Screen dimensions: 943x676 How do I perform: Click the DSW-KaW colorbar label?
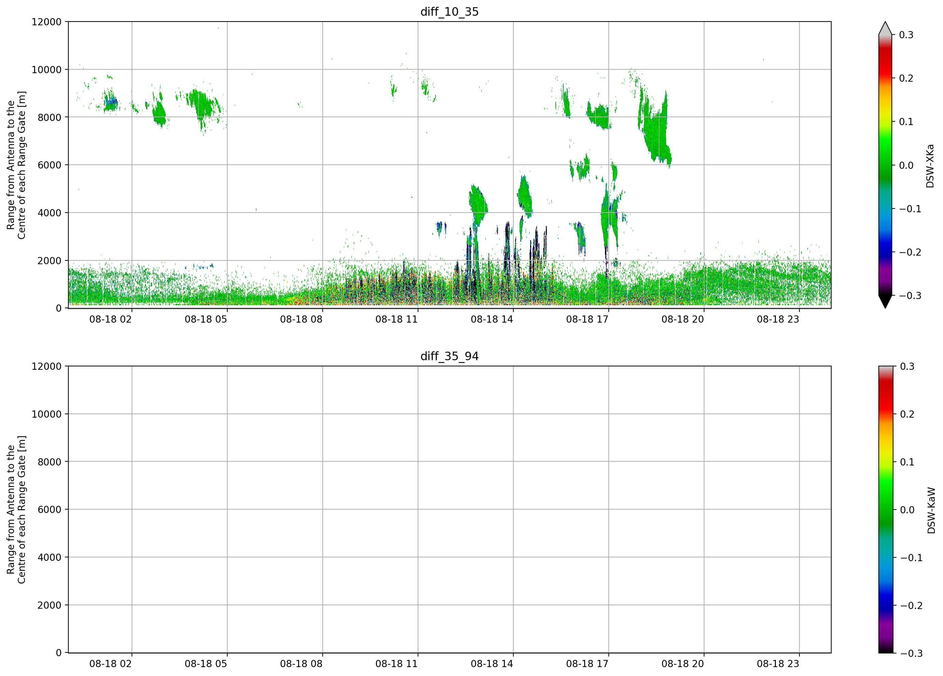click(x=931, y=511)
